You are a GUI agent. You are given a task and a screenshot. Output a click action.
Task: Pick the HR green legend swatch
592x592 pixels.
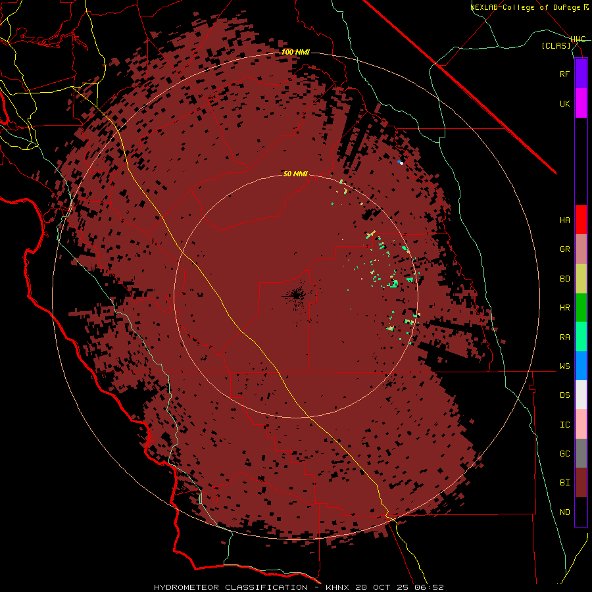581,308
